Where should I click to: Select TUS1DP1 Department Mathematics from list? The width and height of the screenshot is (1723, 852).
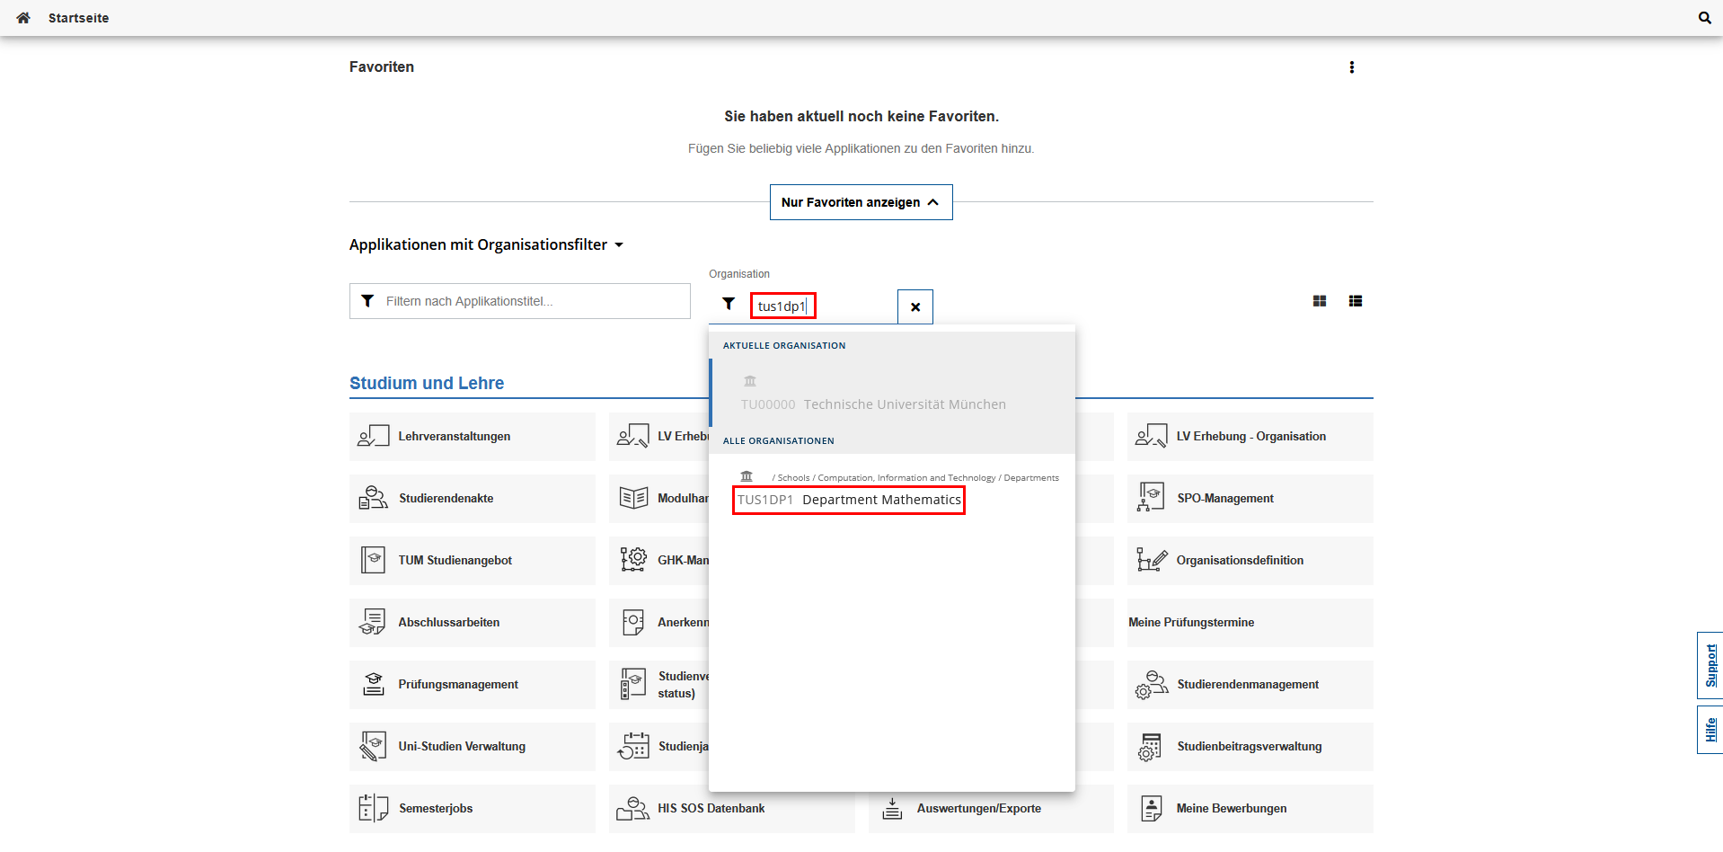tap(848, 500)
